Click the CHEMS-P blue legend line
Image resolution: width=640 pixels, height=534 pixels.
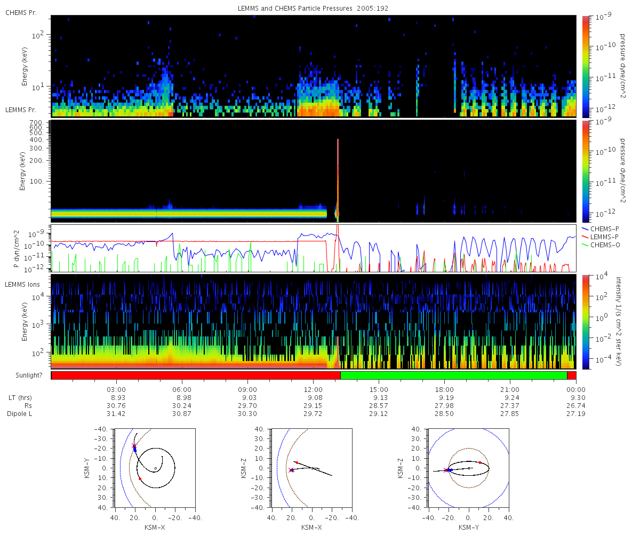click(585, 229)
